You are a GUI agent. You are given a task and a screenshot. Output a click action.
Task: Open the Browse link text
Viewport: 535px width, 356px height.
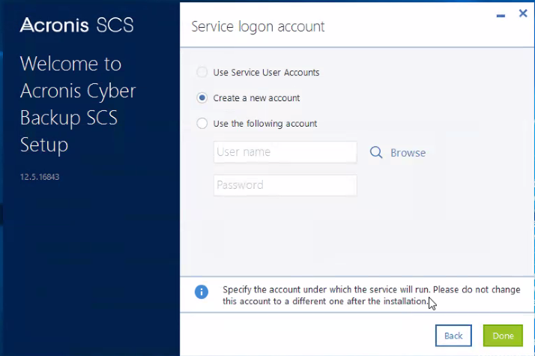tap(408, 153)
